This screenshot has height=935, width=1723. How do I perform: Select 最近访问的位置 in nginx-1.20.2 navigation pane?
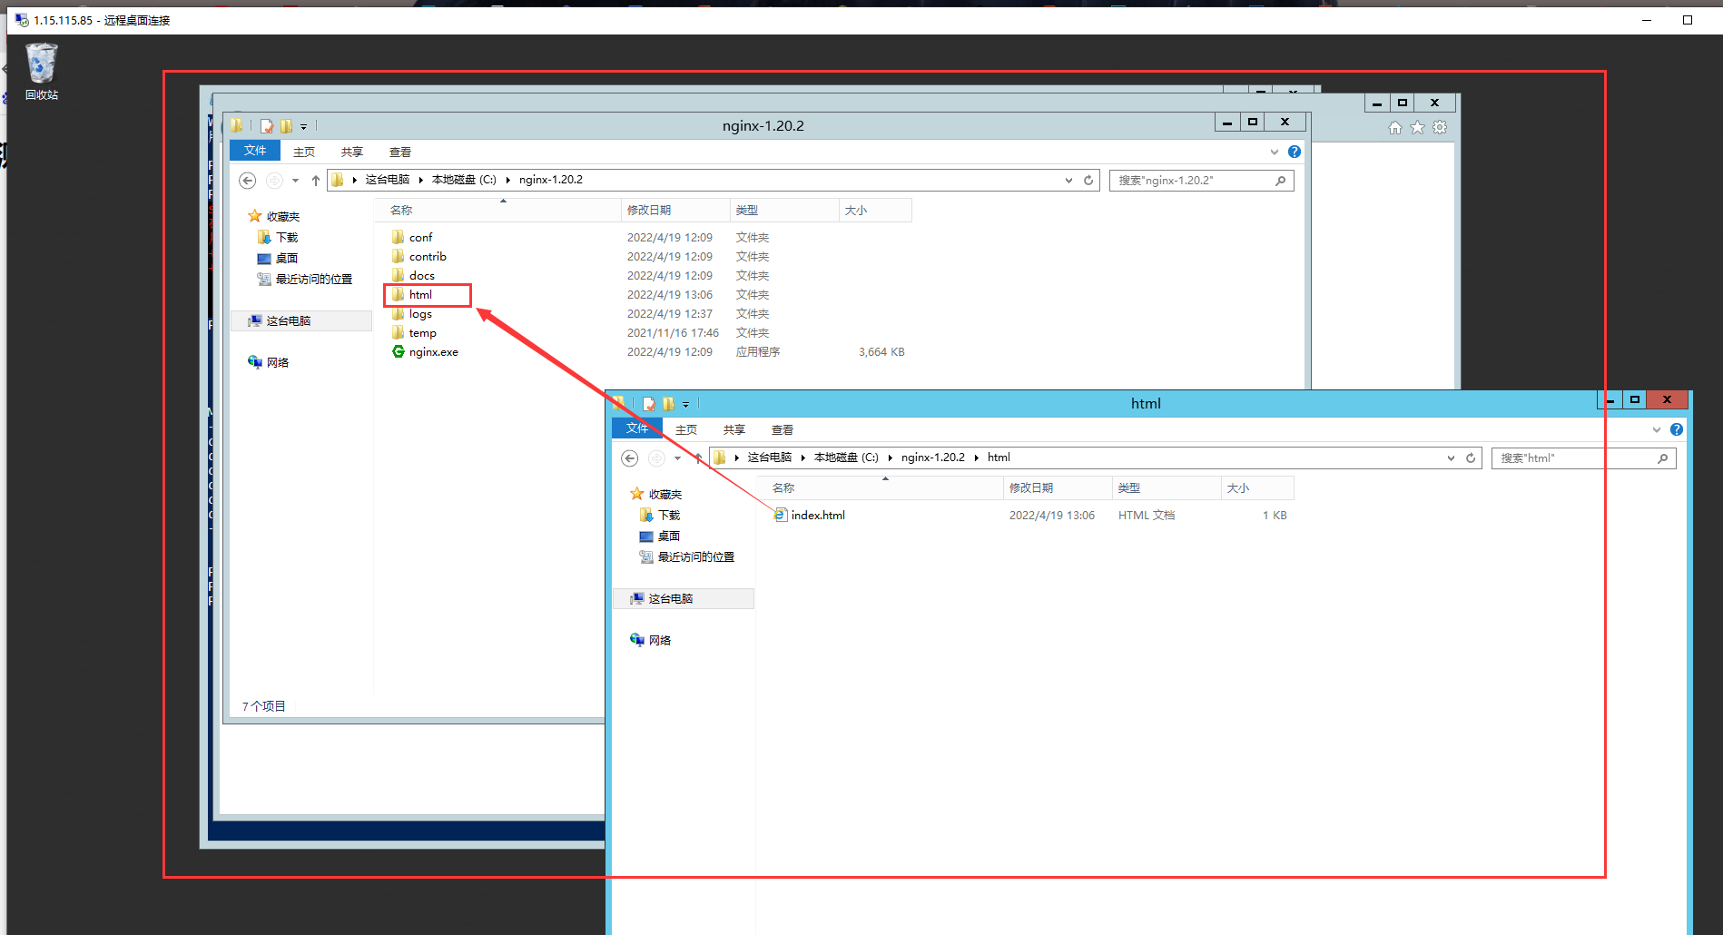pyautogui.click(x=305, y=279)
